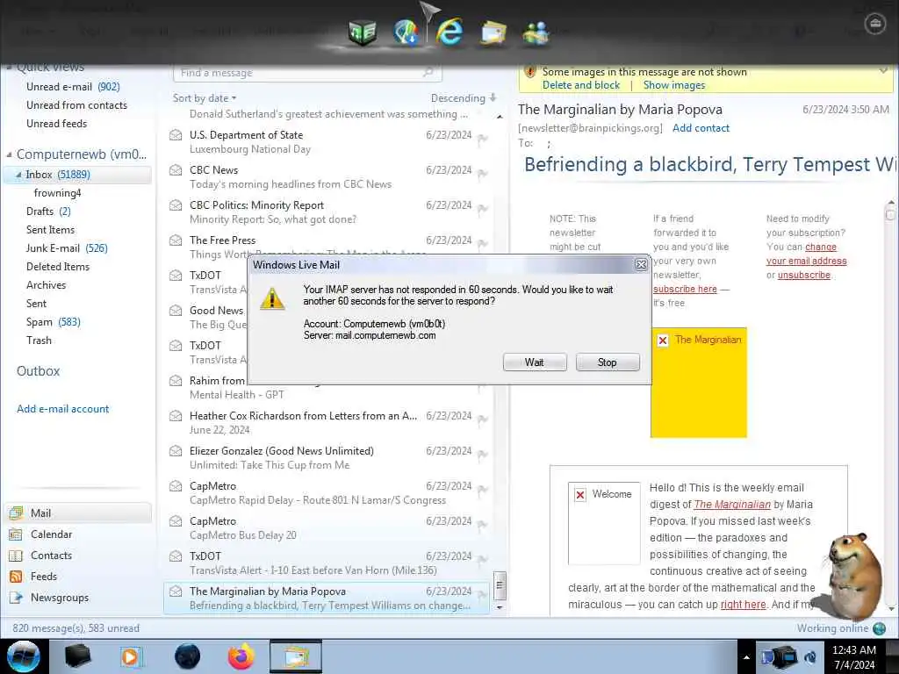Screen dimensions: 899x674
Task: Click the magnifier icon in Find a message
Action: coord(428,72)
